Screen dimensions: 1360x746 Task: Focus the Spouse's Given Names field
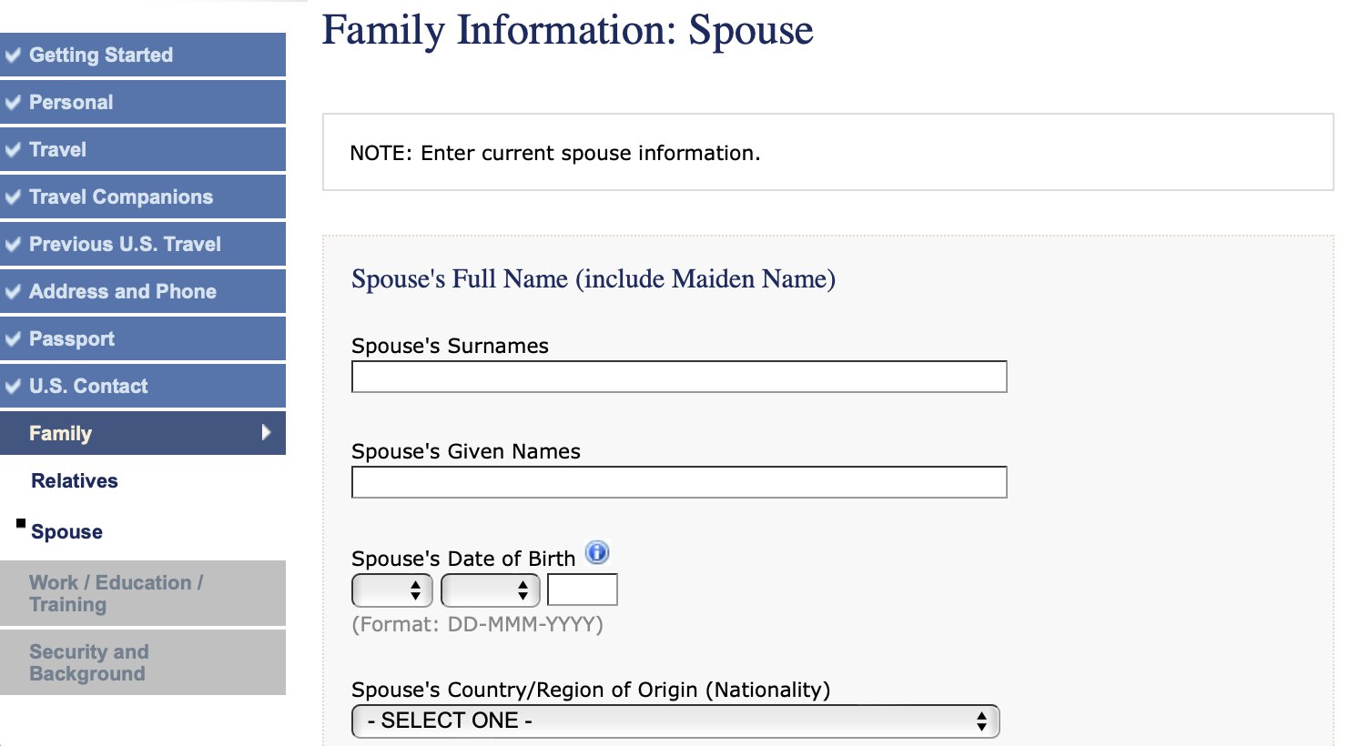pyautogui.click(x=679, y=482)
